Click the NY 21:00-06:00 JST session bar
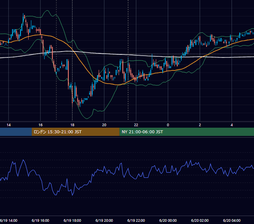The height and width of the screenshot is (224, 254). pyautogui.click(x=187, y=132)
